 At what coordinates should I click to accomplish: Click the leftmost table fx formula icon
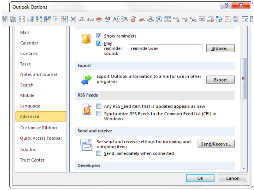(13, 19)
